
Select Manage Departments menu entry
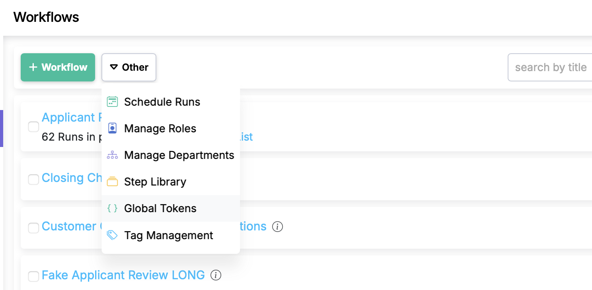click(179, 155)
